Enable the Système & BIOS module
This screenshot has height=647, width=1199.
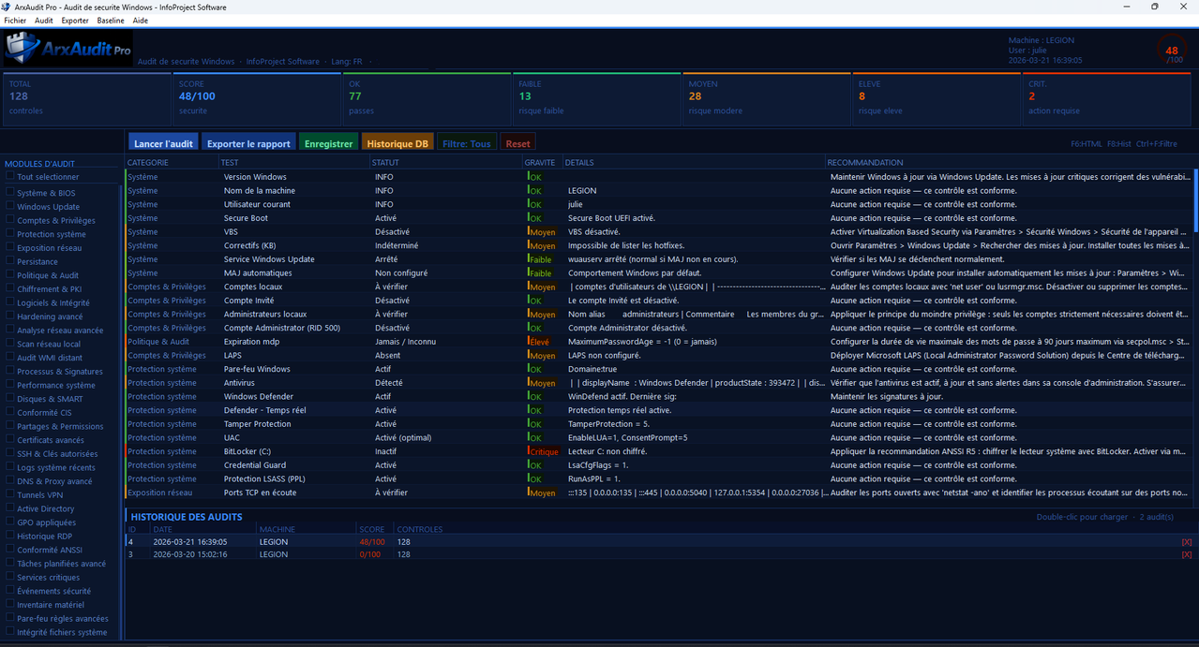point(10,192)
